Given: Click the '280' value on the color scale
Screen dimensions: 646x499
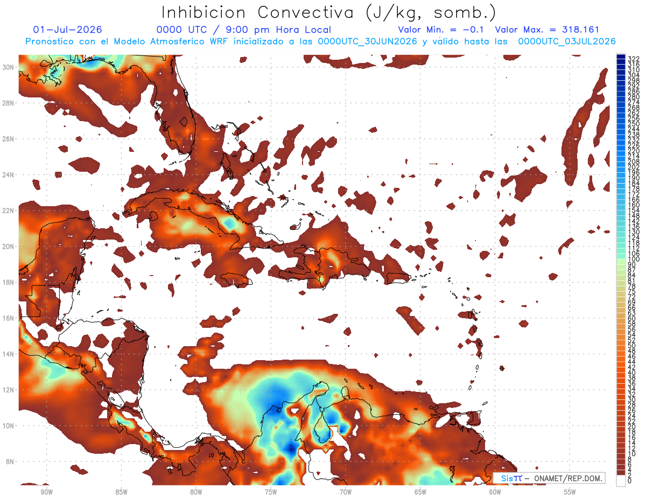Looking at the screenshot, I should pos(634,97).
